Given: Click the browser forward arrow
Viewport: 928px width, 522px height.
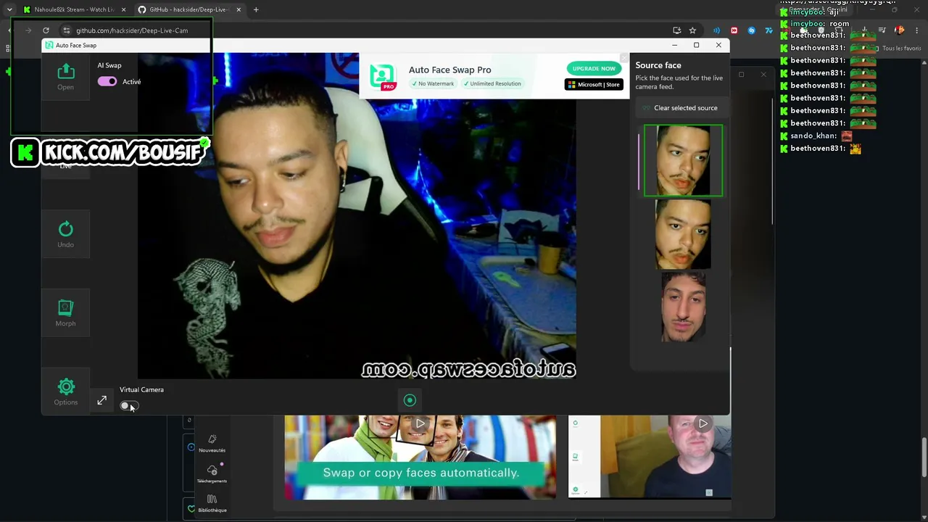Looking at the screenshot, I should 28,30.
